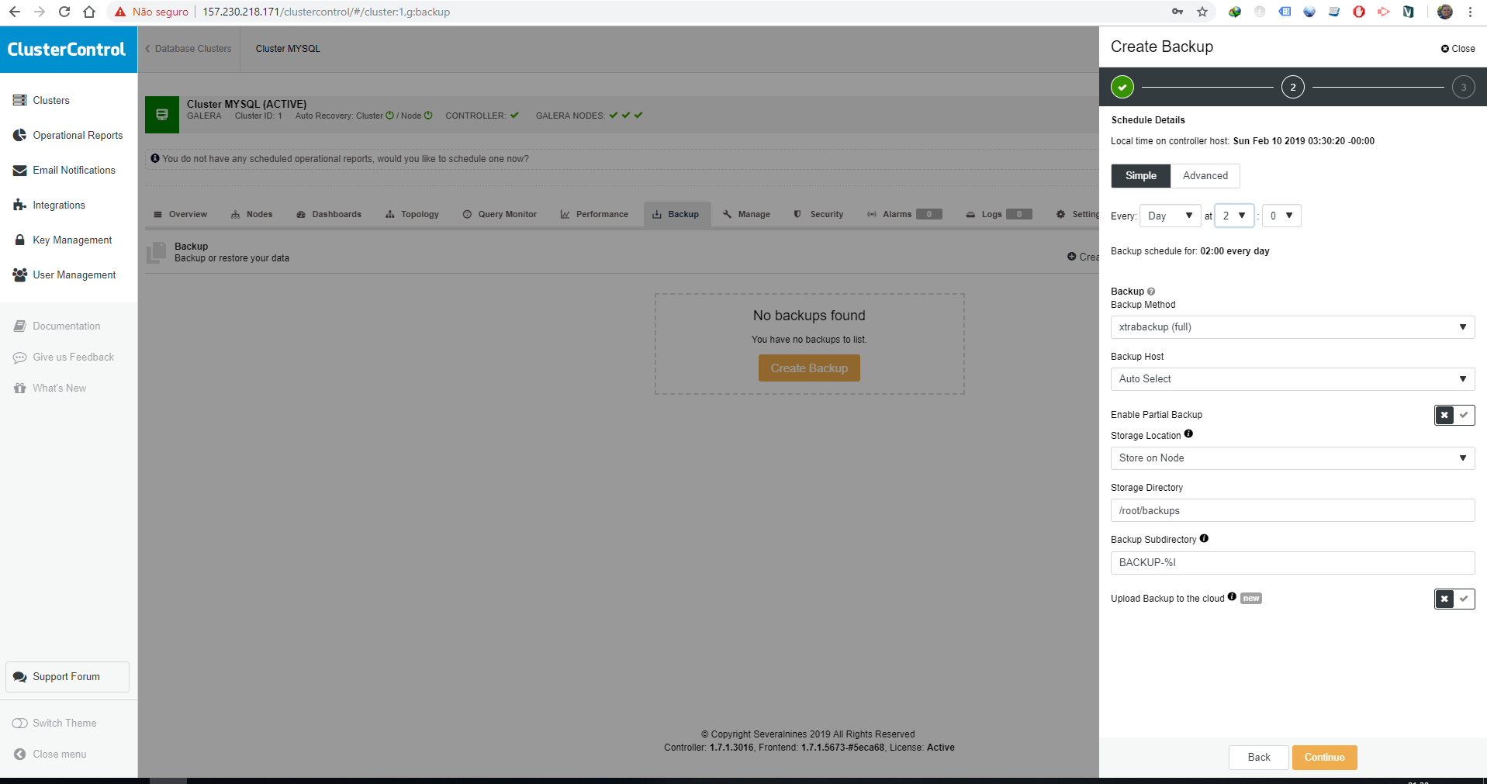Click the Continue button

(1323, 758)
